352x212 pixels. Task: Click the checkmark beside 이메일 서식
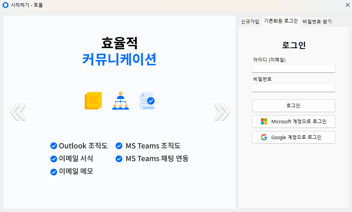click(54, 158)
